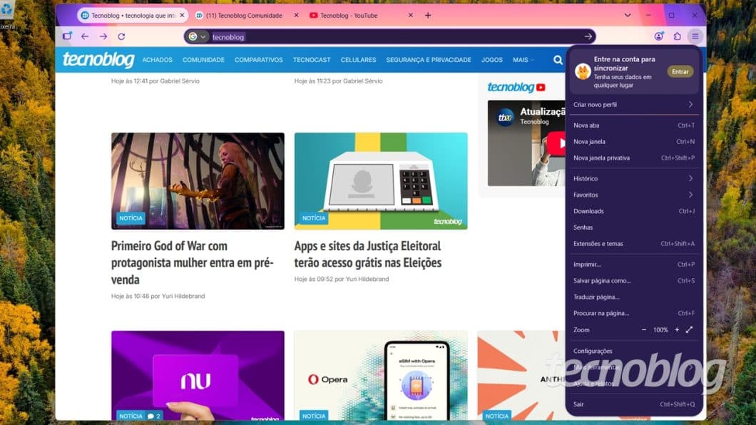Open the COMUNIDADE section link
Screen dimensions: 756x425
(203, 60)
